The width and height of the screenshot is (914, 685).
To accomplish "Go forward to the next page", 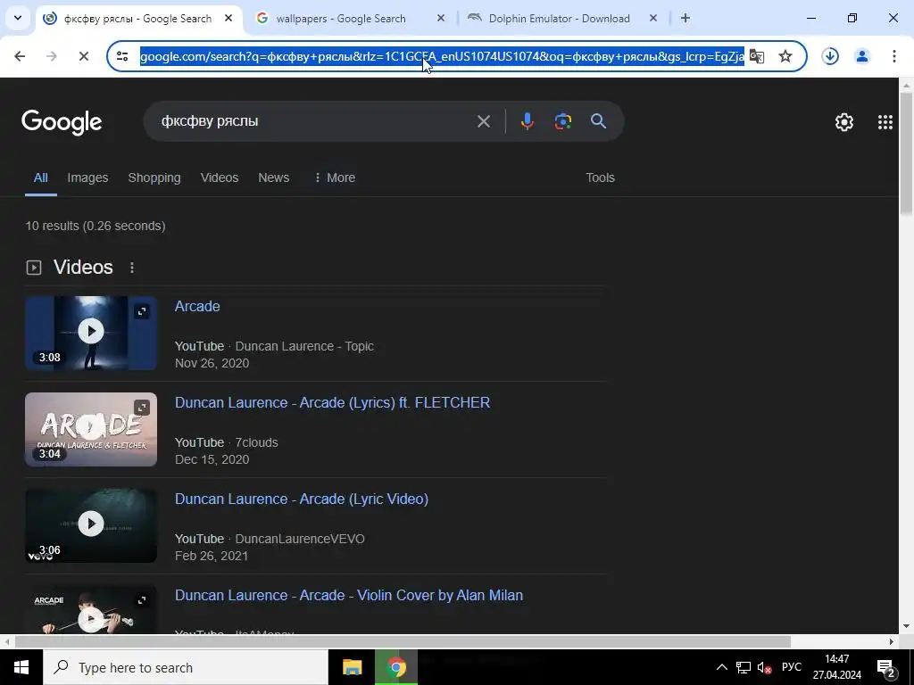I will click(x=51, y=56).
